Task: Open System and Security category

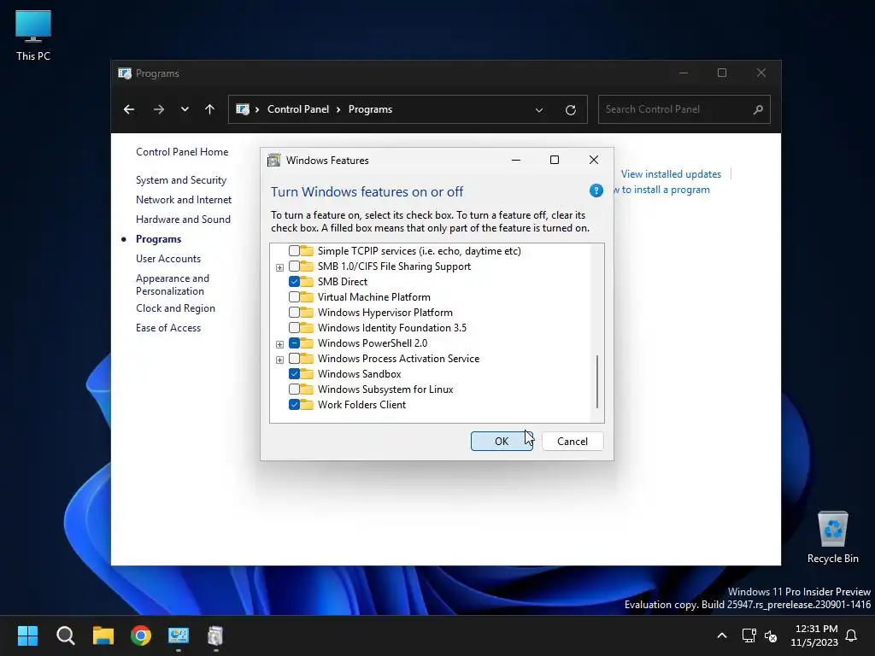Action: (181, 180)
